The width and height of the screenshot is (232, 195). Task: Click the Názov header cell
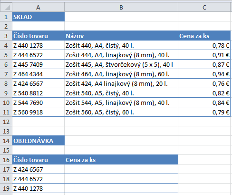pos(121,36)
